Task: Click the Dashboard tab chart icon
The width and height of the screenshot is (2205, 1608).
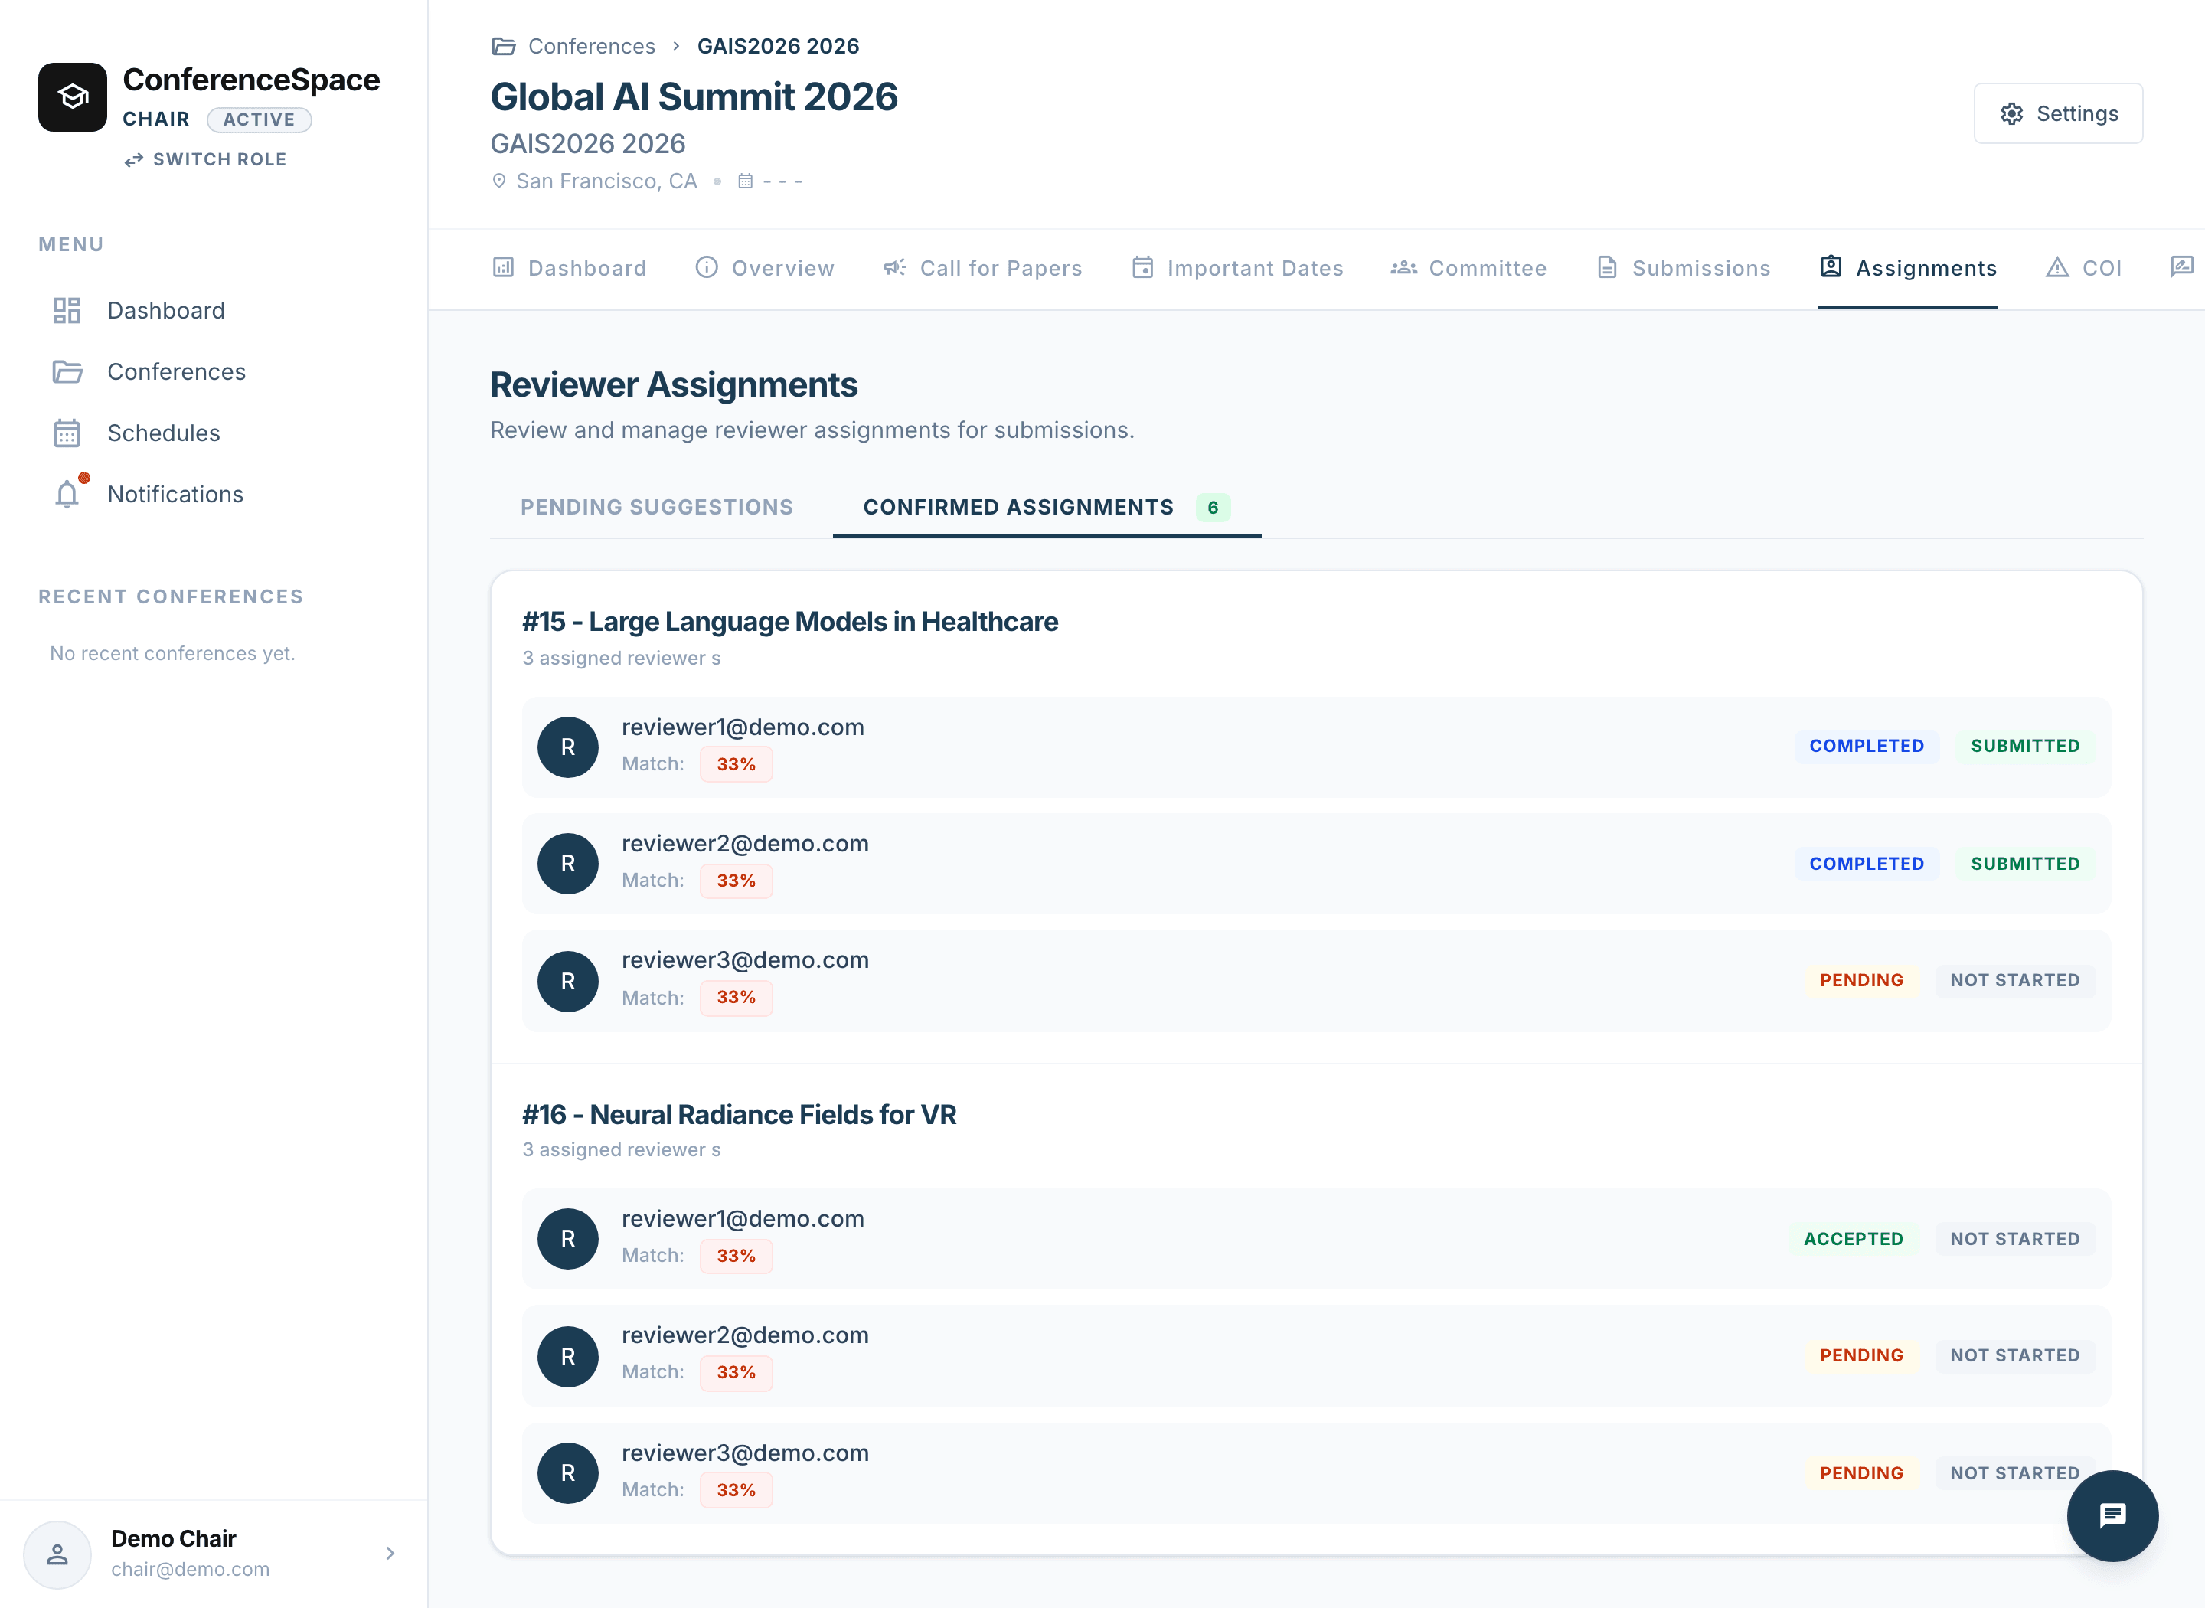Action: click(503, 268)
